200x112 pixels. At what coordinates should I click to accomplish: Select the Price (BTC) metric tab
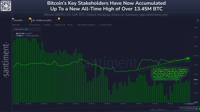18,20
